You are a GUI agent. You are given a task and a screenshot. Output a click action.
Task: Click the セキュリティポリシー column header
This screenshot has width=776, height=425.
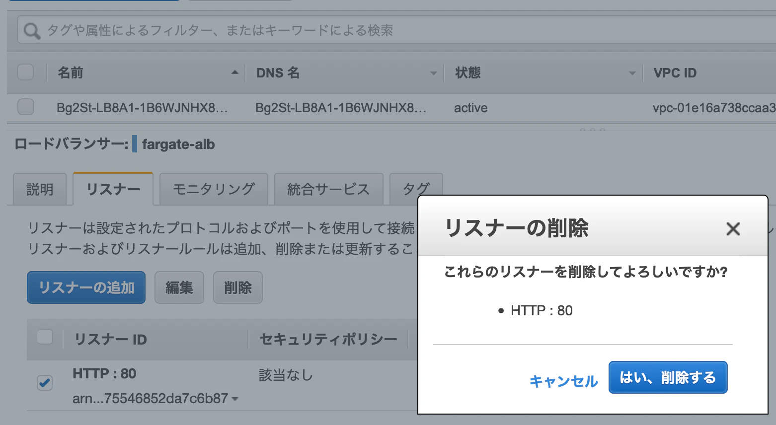[x=328, y=339]
